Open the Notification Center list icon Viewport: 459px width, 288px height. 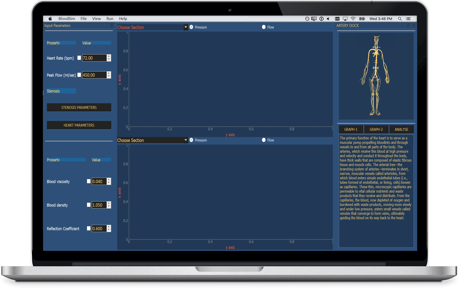(408, 19)
